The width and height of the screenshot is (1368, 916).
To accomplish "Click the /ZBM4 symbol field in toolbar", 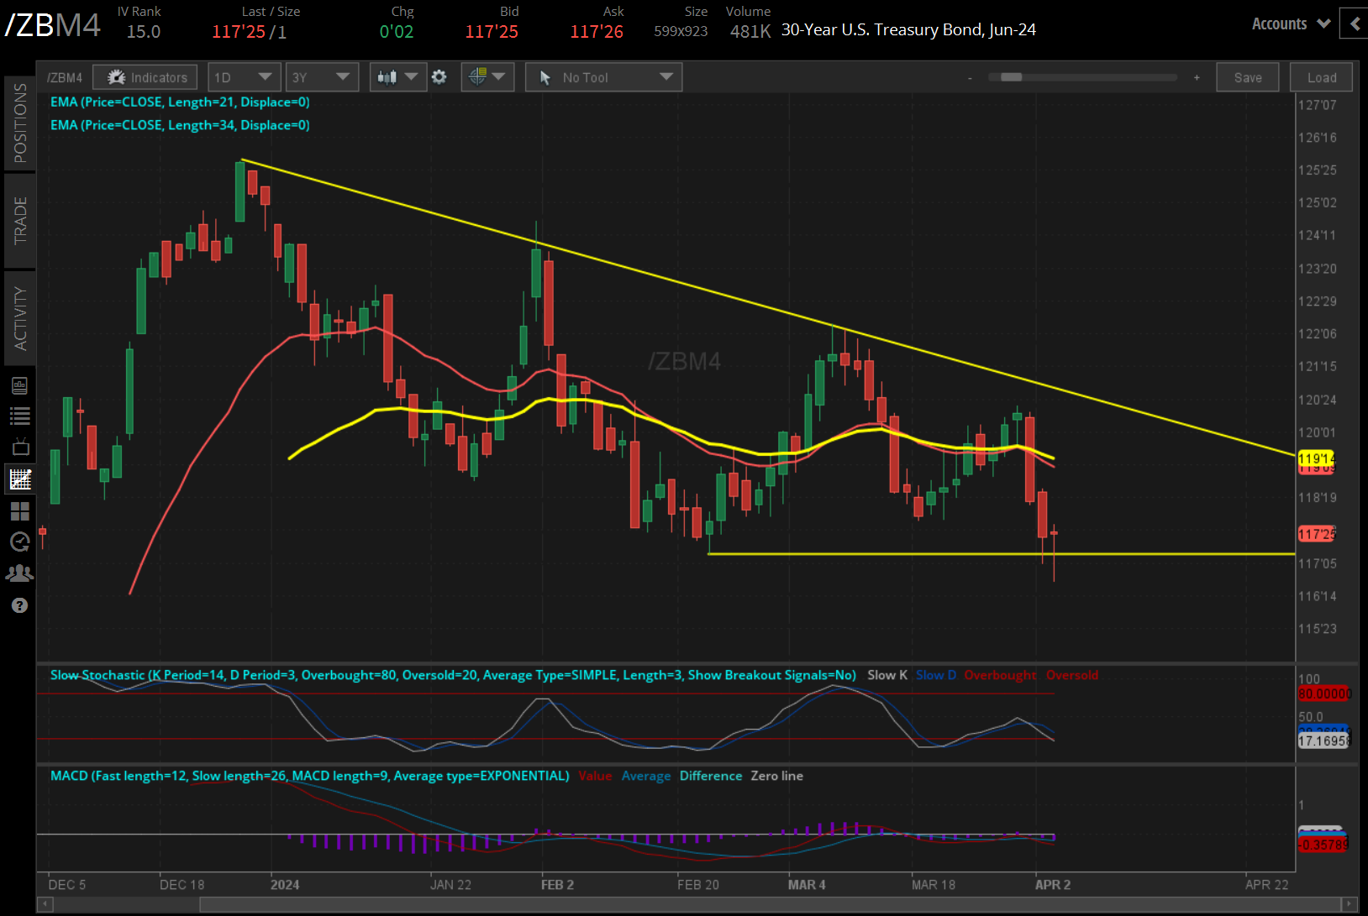I will (x=65, y=77).
